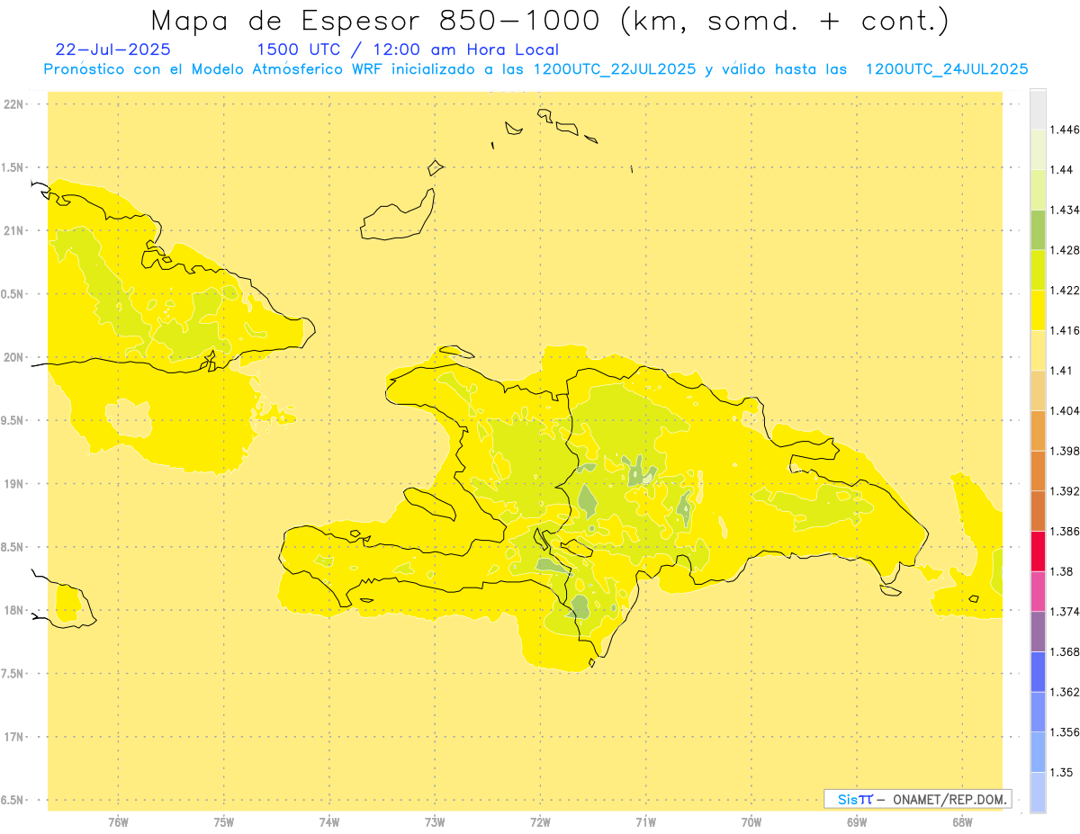
Task: Select the legend value '1.392'
Action: (x=1065, y=491)
